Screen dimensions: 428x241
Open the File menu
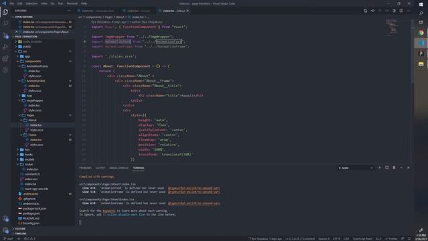(12, 3)
